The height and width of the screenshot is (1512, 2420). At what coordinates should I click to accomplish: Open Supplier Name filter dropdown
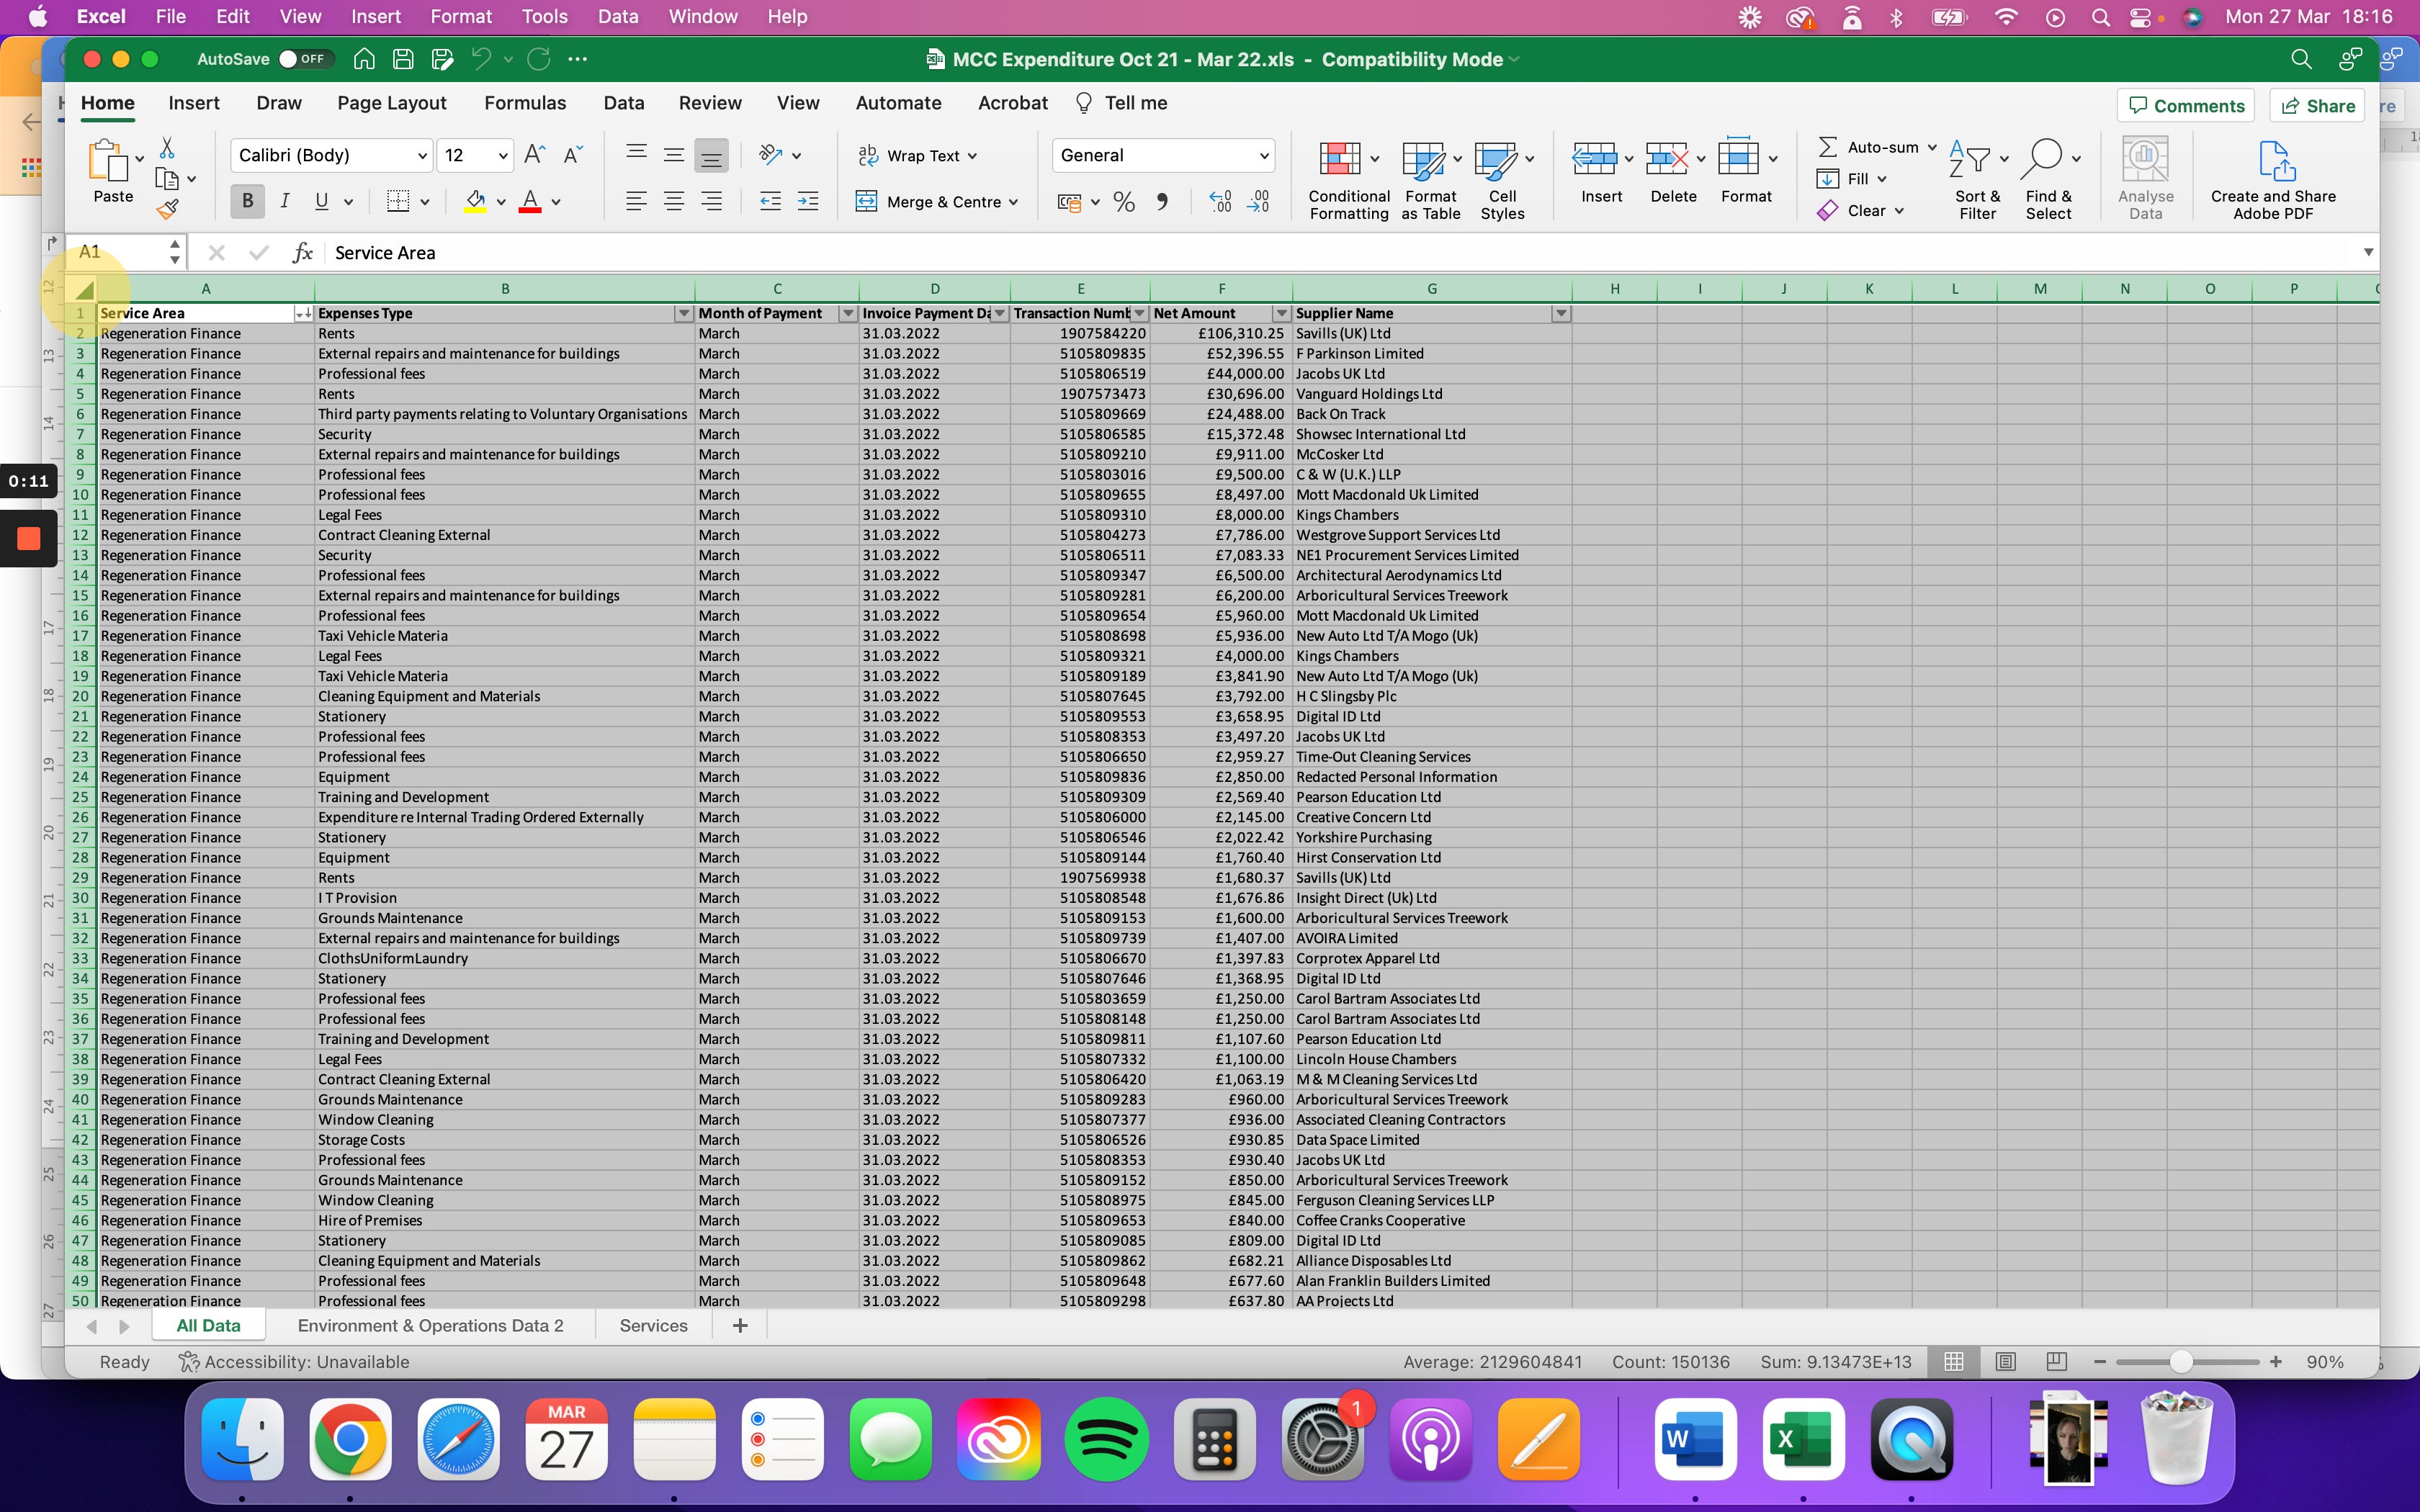click(1560, 313)
